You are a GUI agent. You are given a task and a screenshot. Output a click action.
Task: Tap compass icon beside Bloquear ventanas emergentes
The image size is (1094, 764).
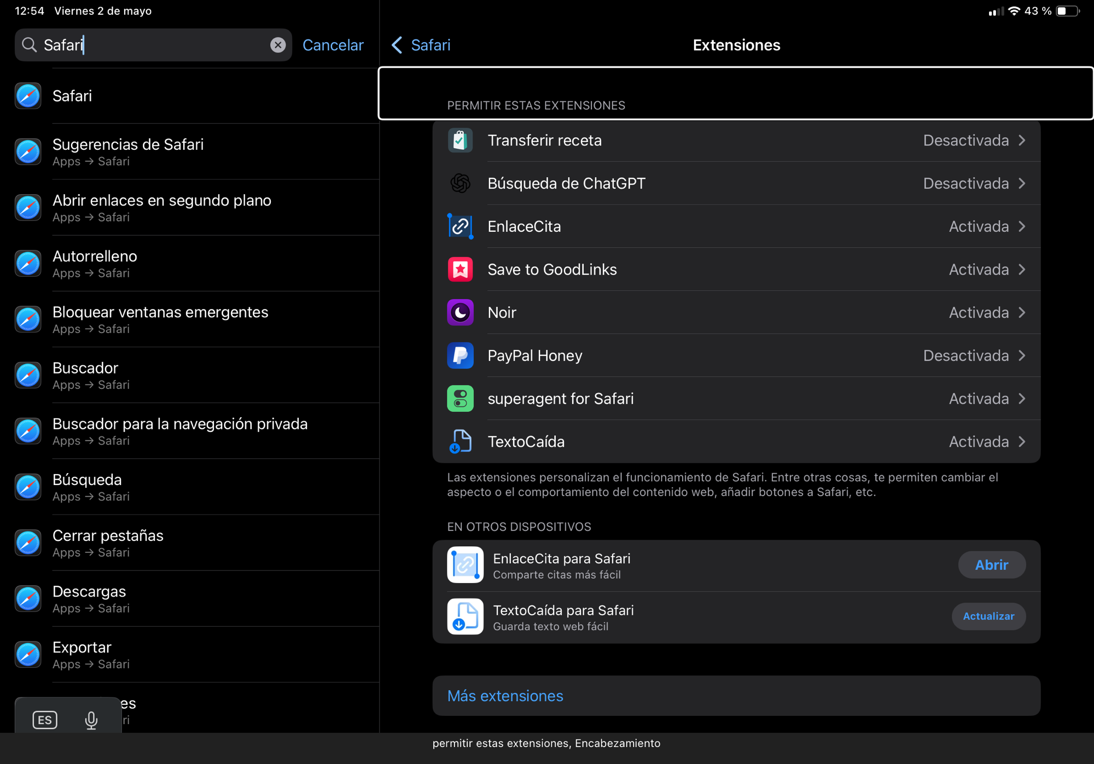coord(28,319)
